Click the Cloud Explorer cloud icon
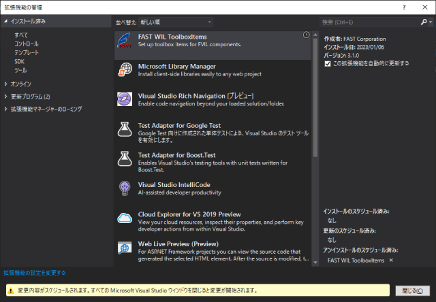The width and height of the screenshot is (436, 302). (x=125, y=218)
